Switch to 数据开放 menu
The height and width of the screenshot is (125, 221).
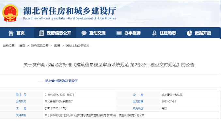203,33
